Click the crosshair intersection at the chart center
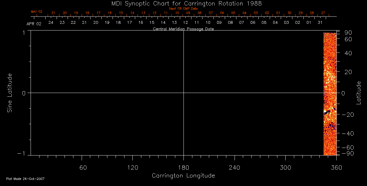The height and width of the screenshot is (186, 367). [x=183, y=93]
